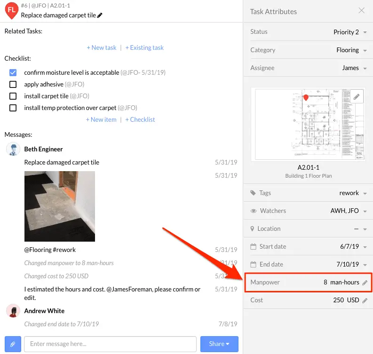Open the Assignee James dropdown
373x354 pixels.
[x=354, y=68]
